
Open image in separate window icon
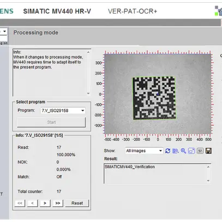coord(191,151)
